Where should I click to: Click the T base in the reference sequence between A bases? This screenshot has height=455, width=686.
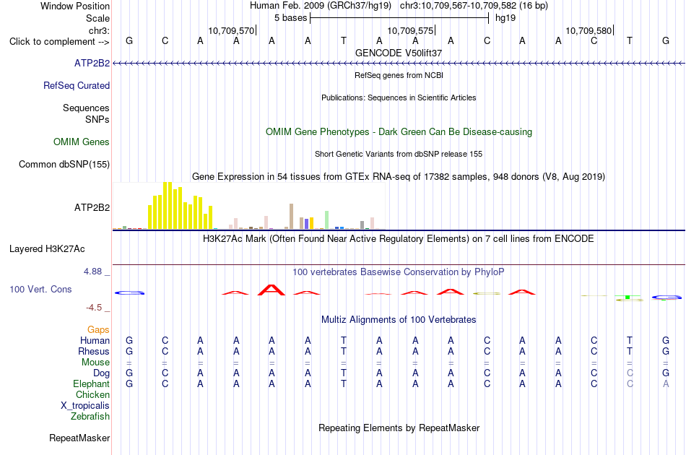pos(344,40)
